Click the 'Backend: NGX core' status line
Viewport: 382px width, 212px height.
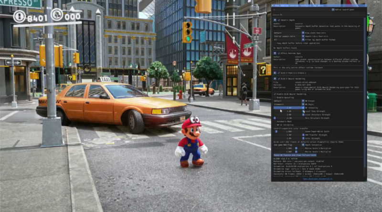tap(298, 161)
